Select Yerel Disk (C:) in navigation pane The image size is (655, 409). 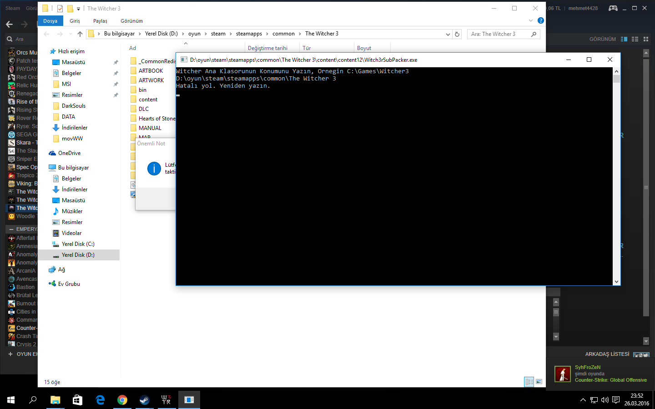(78, 244)
